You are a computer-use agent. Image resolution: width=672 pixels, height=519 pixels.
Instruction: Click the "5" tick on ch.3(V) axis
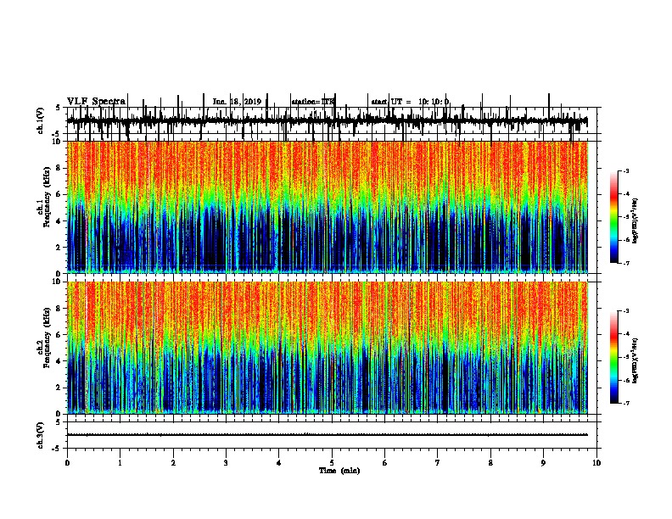pyautogui.click(x=59, y=422)
